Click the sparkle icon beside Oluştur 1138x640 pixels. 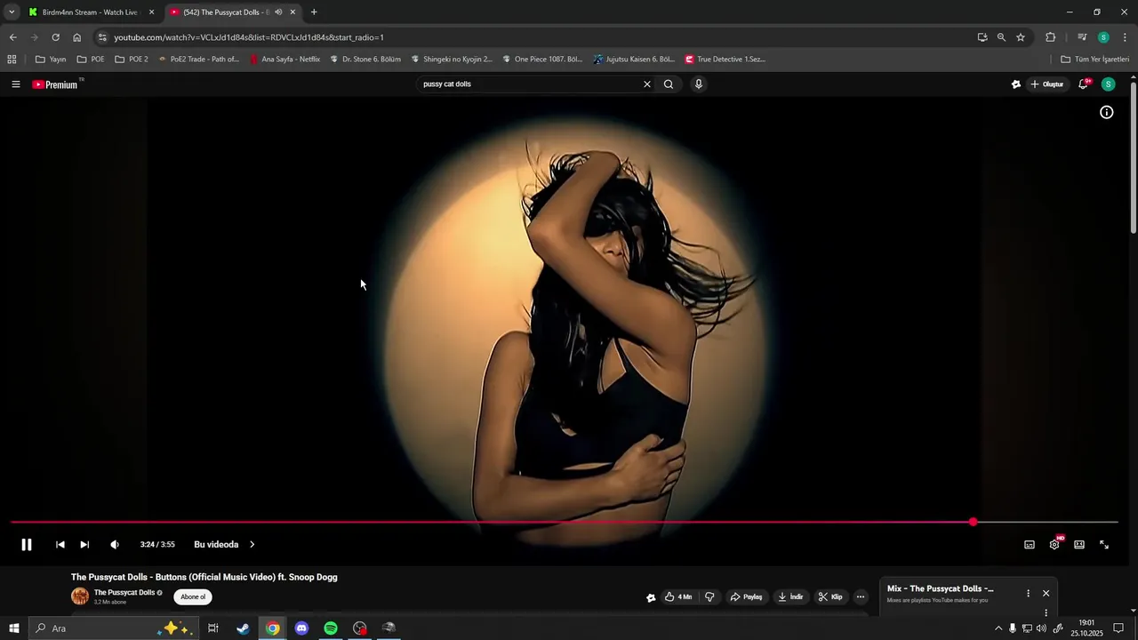(x=1016, y=84)
